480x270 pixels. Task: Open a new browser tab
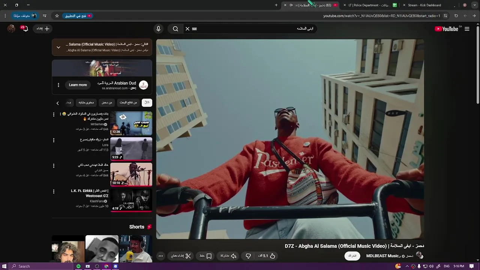276,5
